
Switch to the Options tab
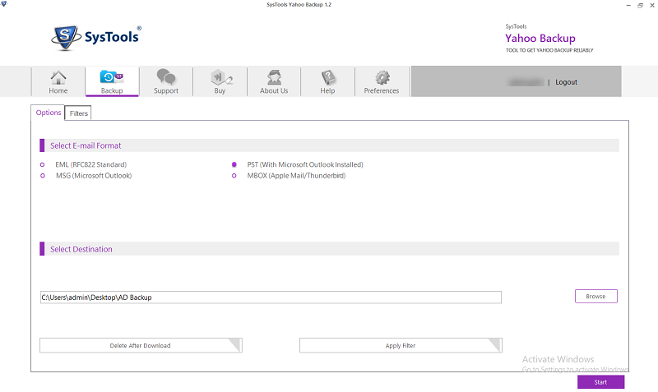pos(49,113)
